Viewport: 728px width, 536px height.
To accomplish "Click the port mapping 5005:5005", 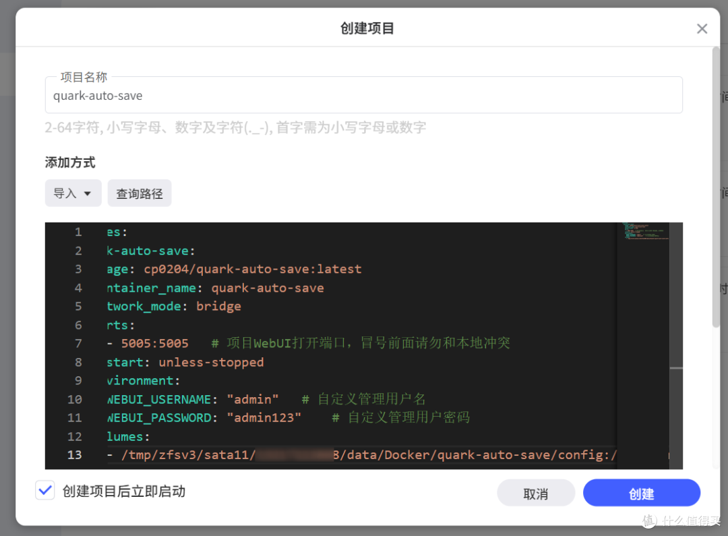I will pyautogui.click(x=154, y=344).
